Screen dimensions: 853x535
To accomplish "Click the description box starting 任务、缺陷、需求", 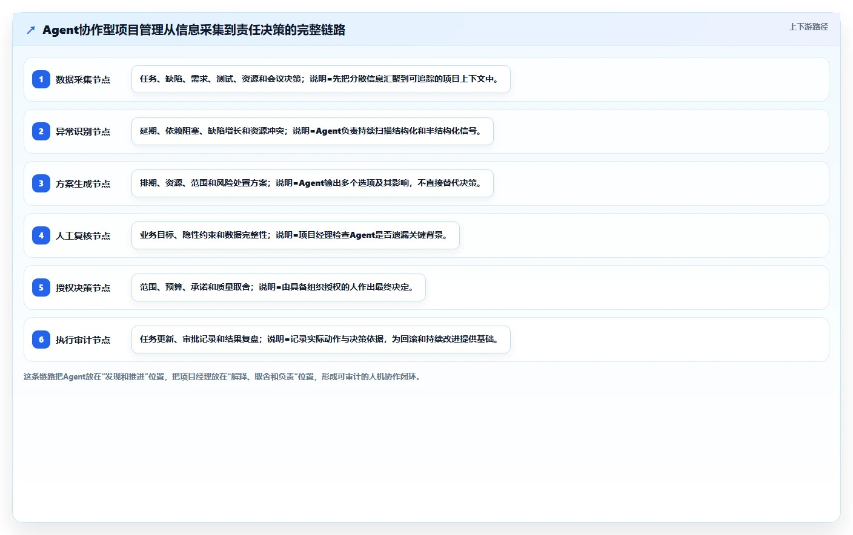I will (321, 79).
